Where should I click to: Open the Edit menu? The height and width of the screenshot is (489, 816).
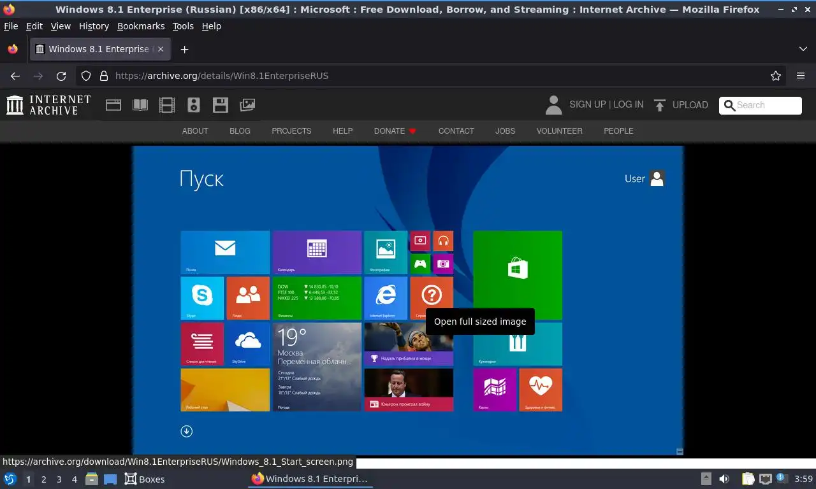coord(34,26)
